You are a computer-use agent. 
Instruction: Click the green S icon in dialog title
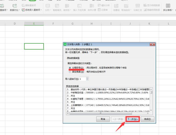pyautogui.click(x=65, y=44)
